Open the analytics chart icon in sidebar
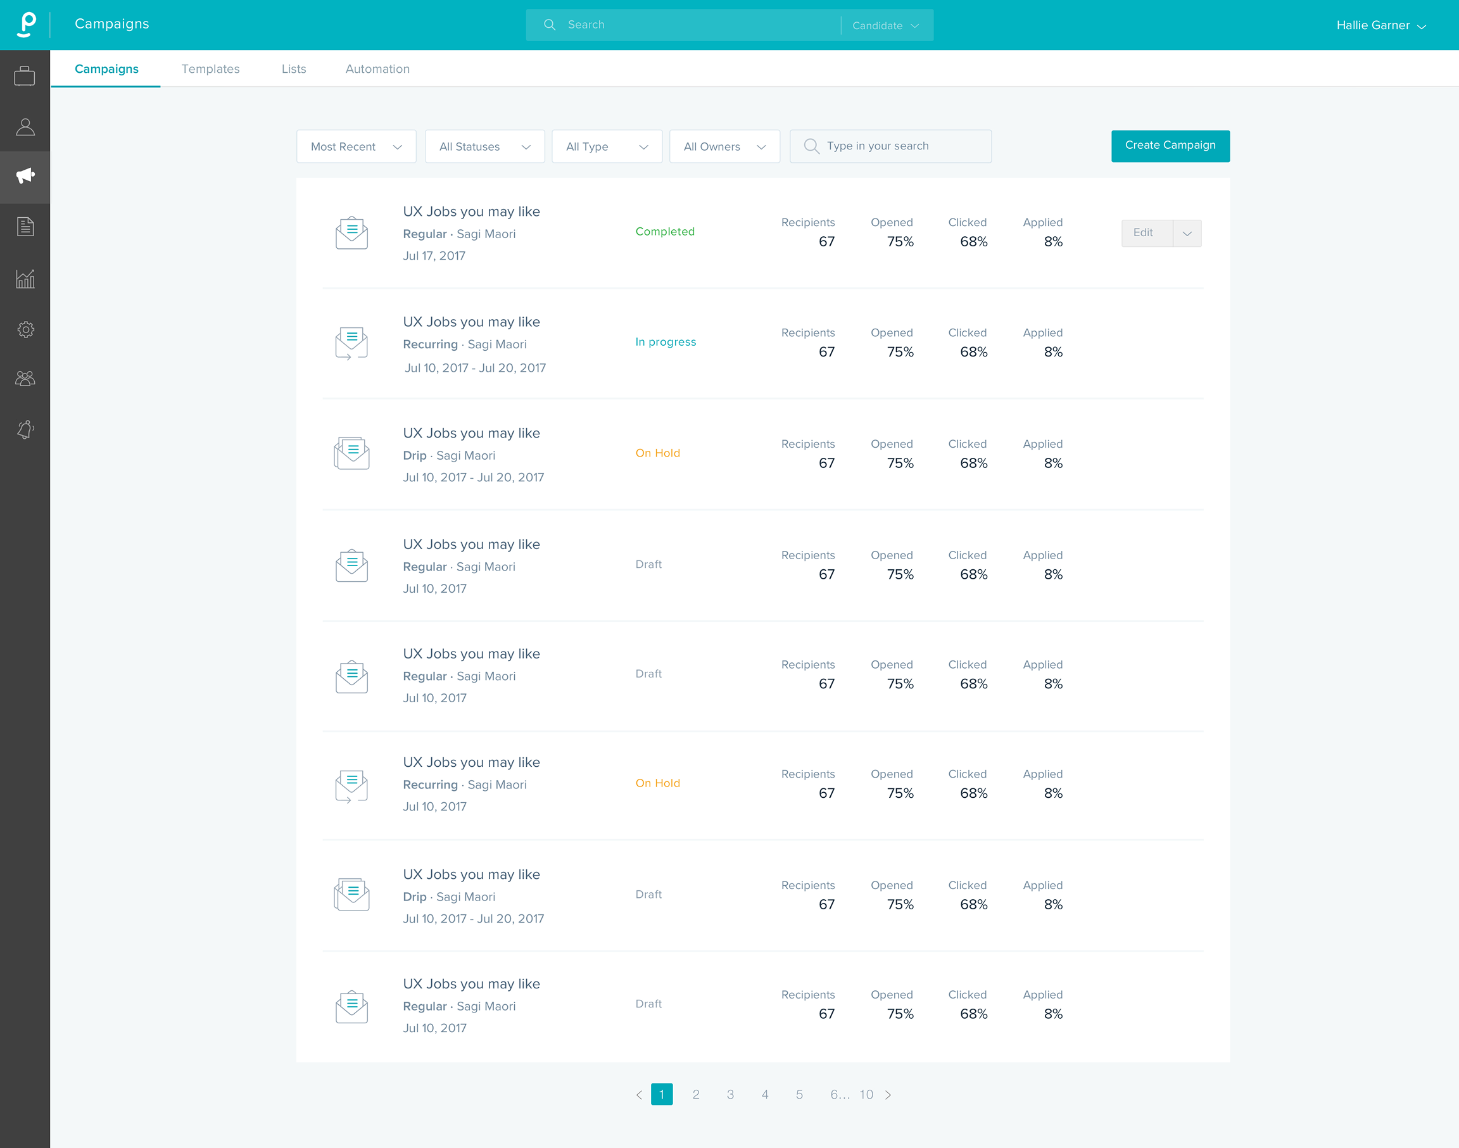The image size is (1459, 1148). (25, 278)
